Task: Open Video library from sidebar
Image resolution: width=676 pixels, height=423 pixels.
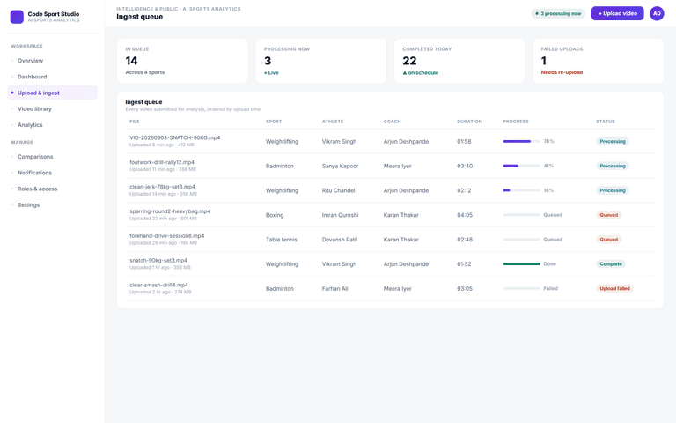Action: click(52, 108)
